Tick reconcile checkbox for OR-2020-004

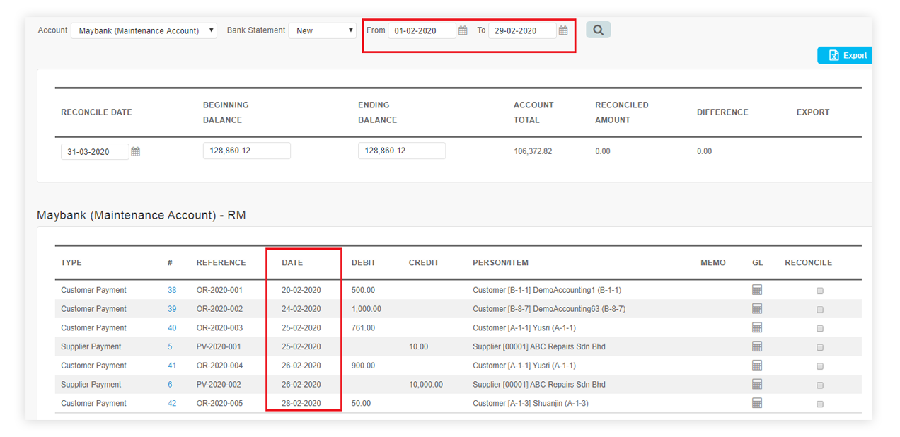coord(820,366)
